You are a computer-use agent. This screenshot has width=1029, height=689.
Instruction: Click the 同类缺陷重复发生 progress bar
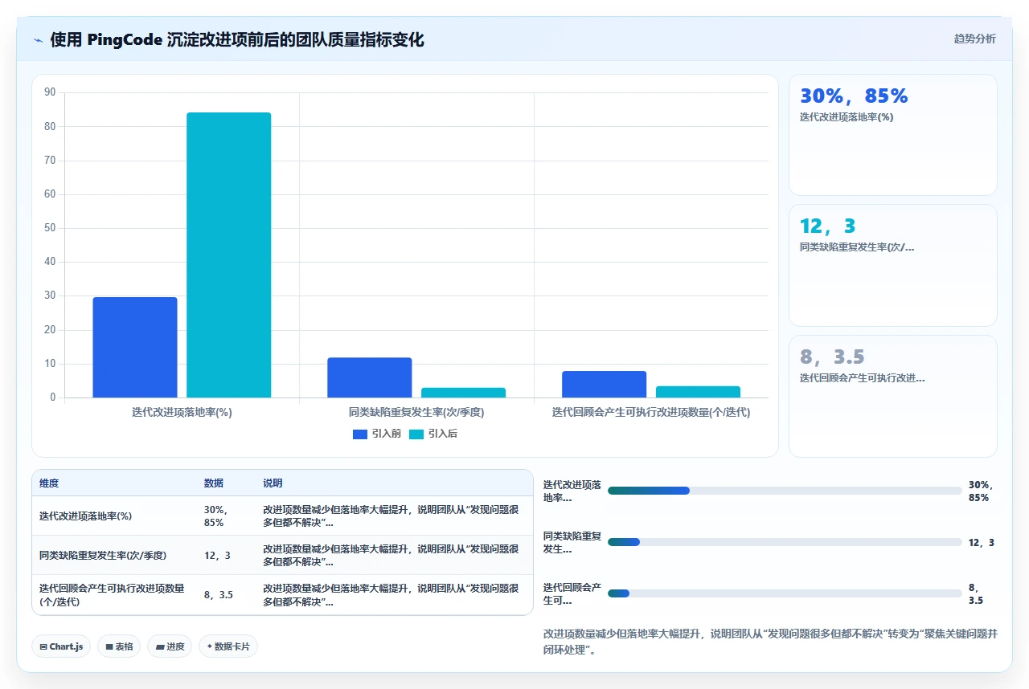(785, 542)
